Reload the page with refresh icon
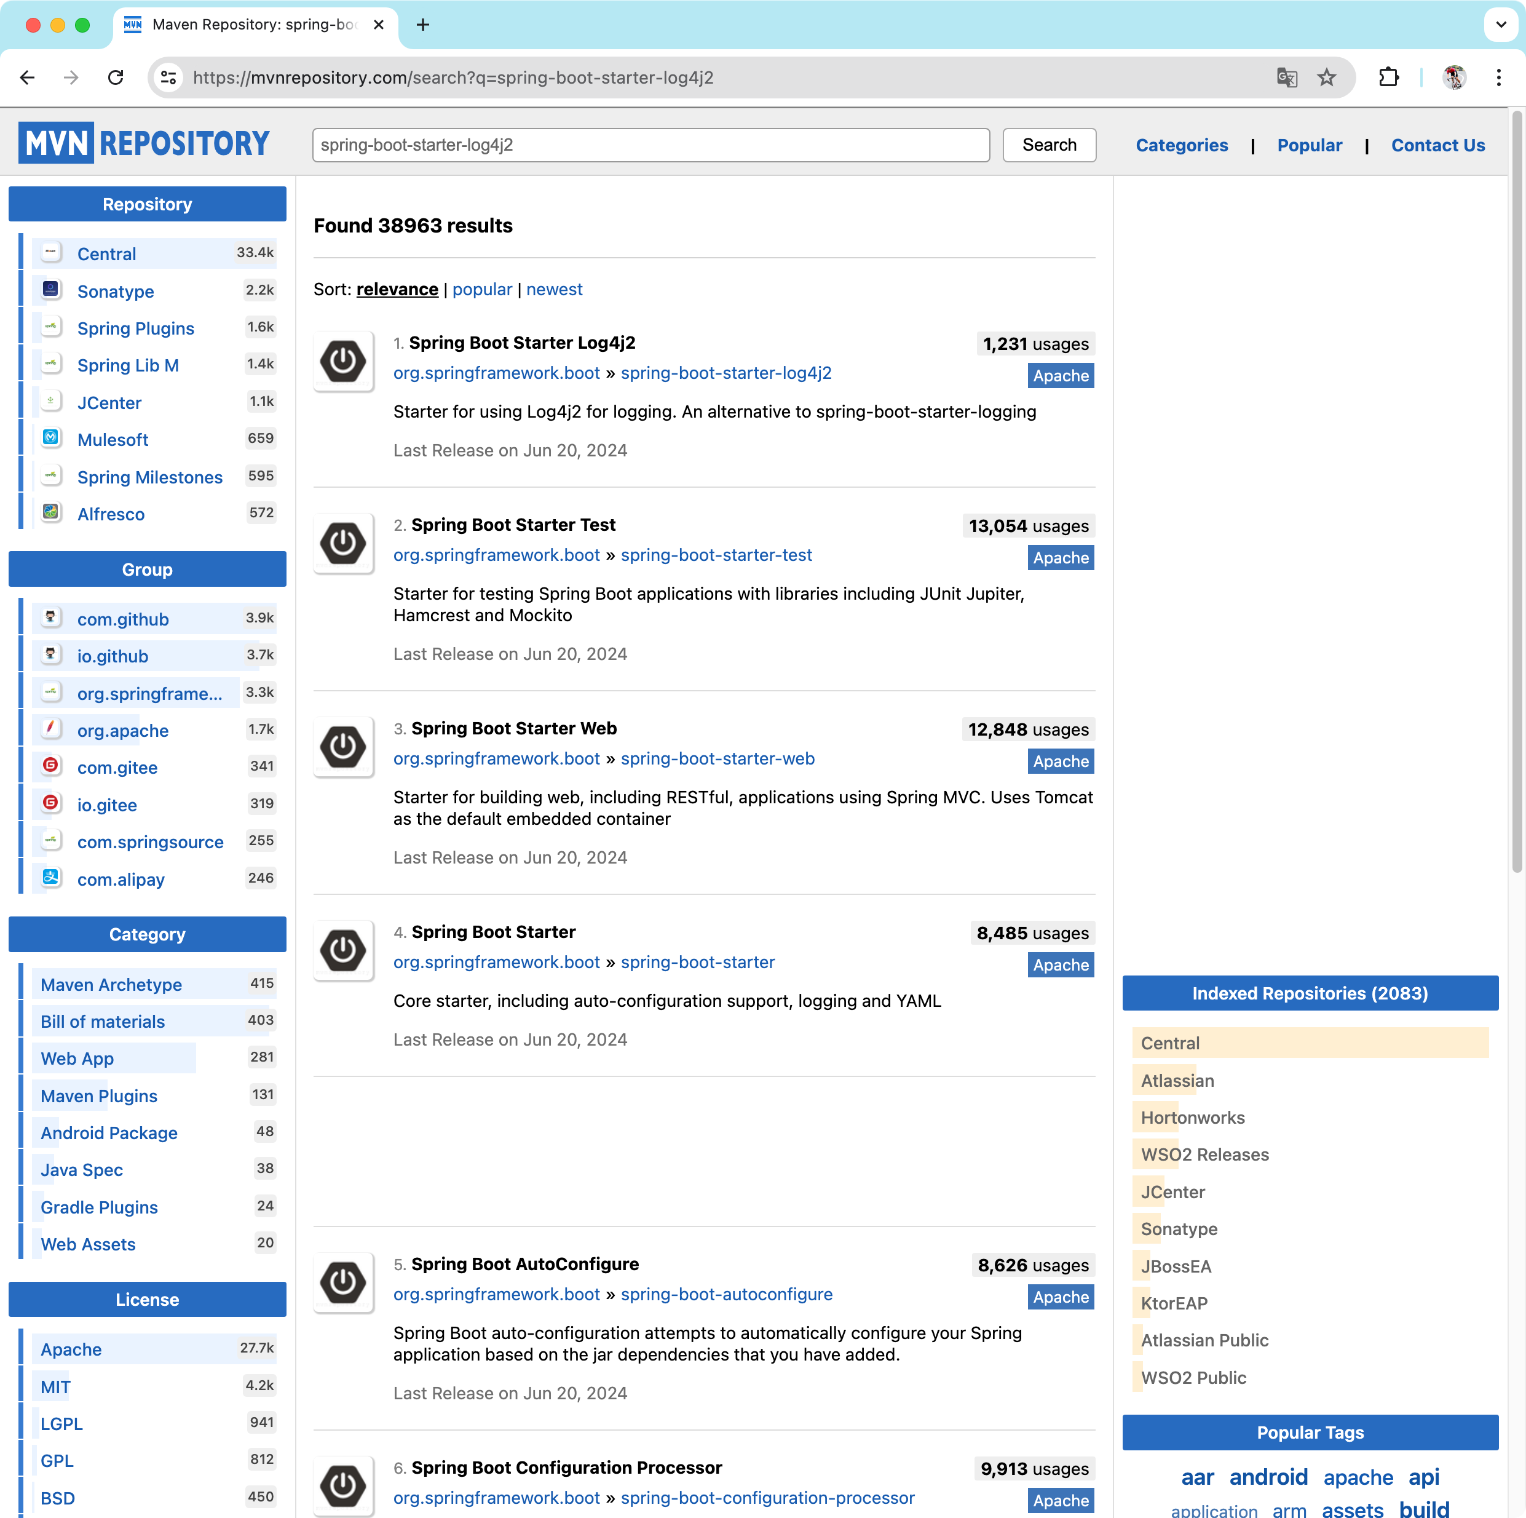This screenshot has width=1526, height=1518. [116, 77]
